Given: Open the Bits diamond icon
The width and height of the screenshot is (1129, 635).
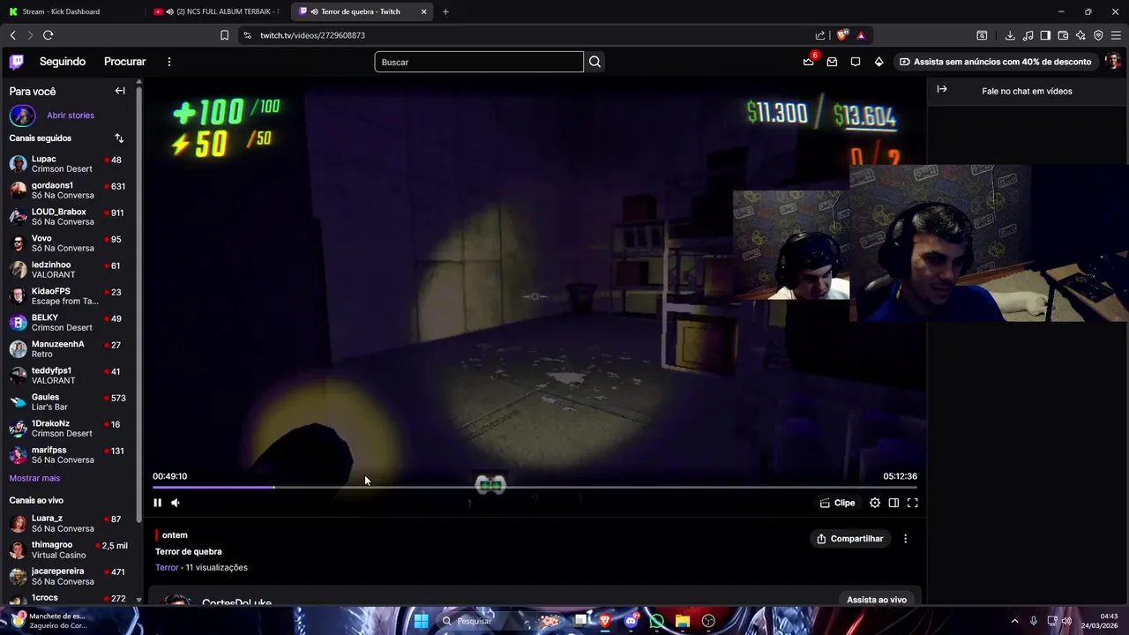Looking at the screenshot, I should click(x=879, y=62).
